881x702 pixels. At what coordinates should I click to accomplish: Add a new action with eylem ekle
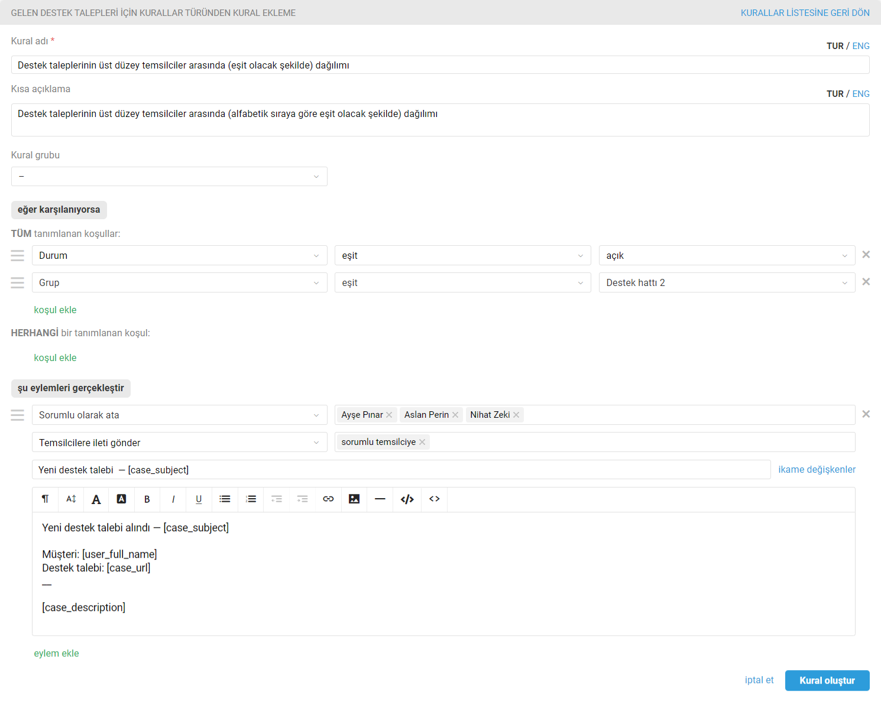(x=56, y=653)
